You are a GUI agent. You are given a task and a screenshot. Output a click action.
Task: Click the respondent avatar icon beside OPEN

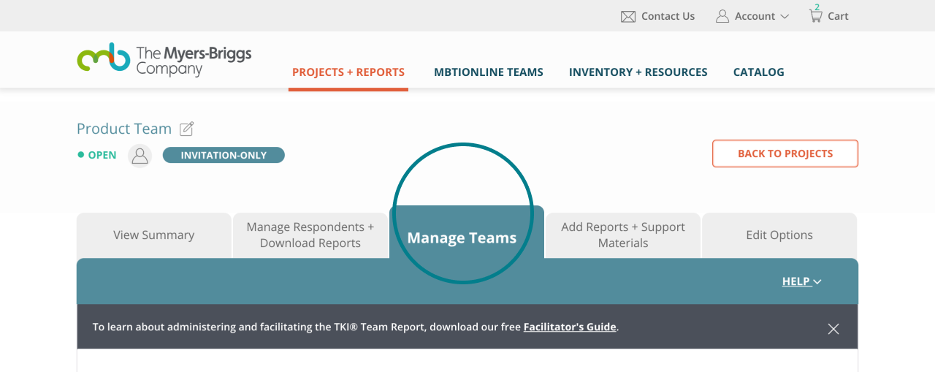point(140,156)
